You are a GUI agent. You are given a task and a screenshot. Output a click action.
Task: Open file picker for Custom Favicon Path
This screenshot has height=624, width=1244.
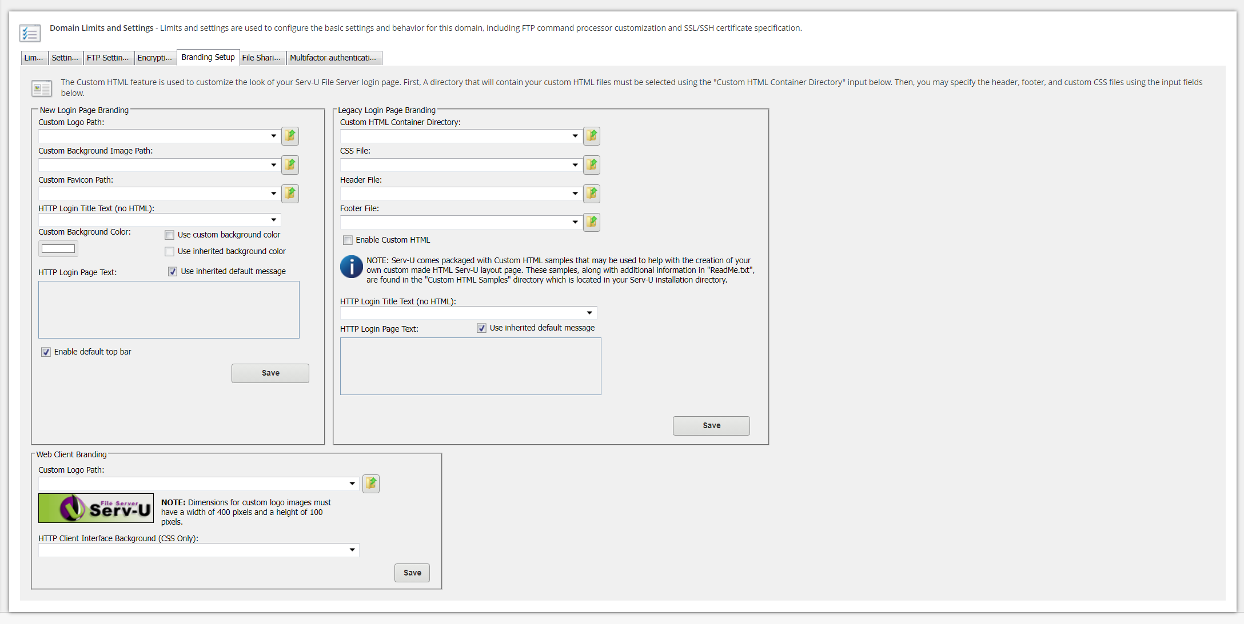coord(290,194)
